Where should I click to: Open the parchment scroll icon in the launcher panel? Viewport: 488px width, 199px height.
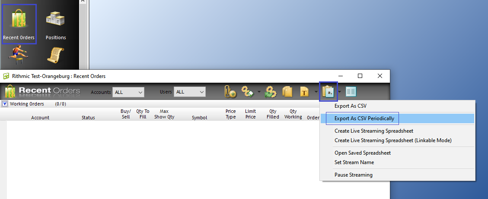(x=55, y=55)
